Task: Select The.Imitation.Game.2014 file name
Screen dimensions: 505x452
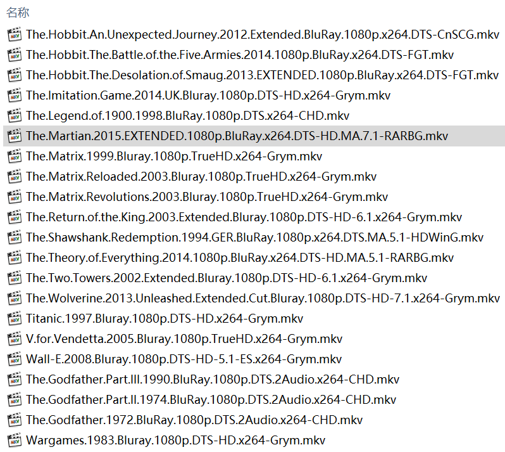Action: pyautogui.click(x=208, y=96)
